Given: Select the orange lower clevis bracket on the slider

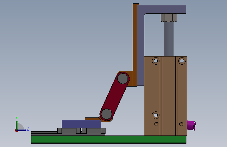Looking at the screenshot, I should (x=93, y=119).
